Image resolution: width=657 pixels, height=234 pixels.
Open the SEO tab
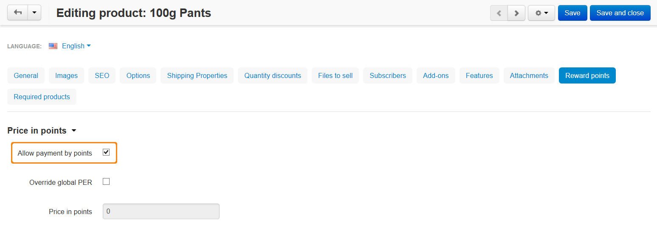click(x=102, y=75)
